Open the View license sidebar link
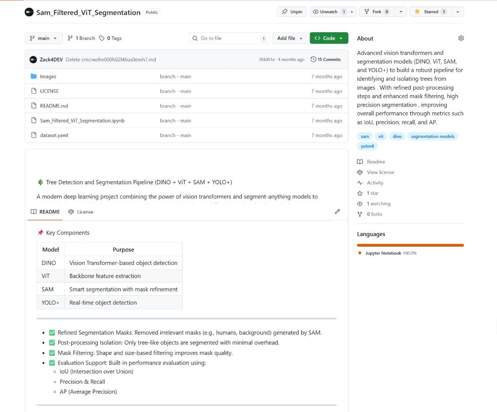Image resolution: width=497 pixels, height=412 pixels. click(375, 172)
